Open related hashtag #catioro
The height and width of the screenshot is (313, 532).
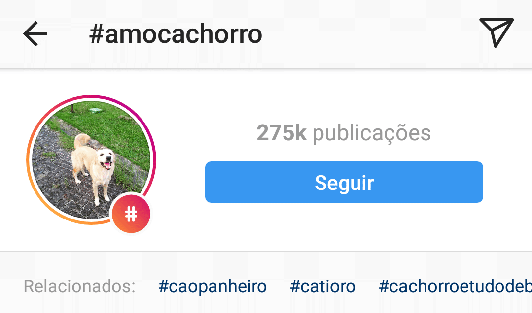click(322, 286)
